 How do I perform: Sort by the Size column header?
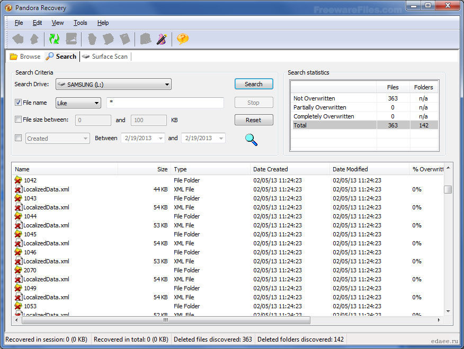pyautogui.click(x=144, y=169)
